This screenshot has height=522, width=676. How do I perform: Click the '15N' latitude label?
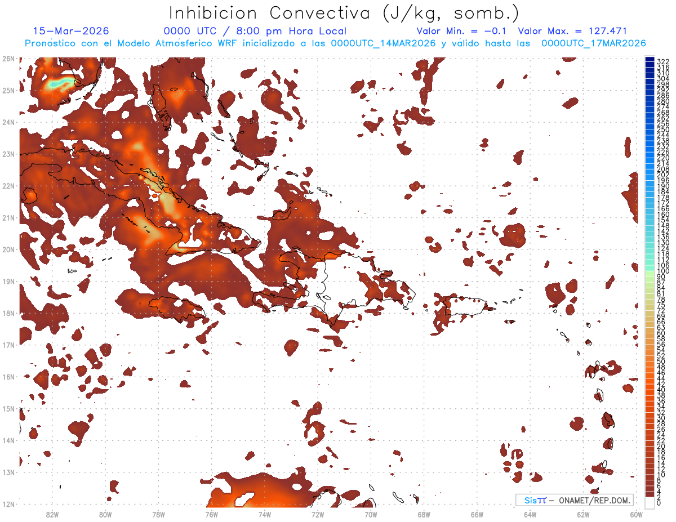tap(8, 409)
